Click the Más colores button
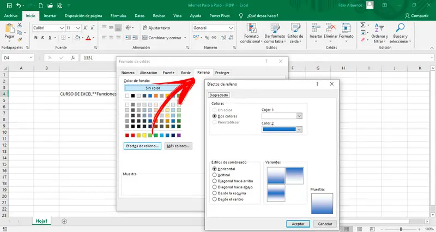The height and width of the screenshot is (232, 436). coord(178,146)
